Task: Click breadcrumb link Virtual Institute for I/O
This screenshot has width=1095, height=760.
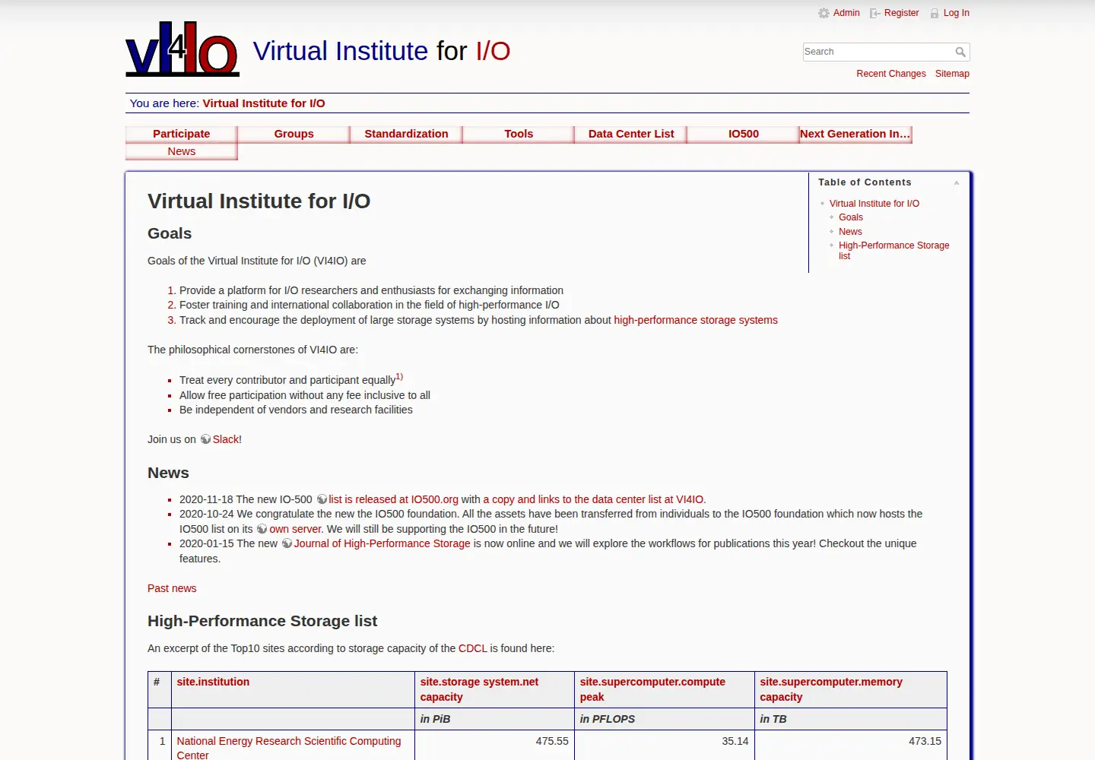Action: [x=264, y=103]
